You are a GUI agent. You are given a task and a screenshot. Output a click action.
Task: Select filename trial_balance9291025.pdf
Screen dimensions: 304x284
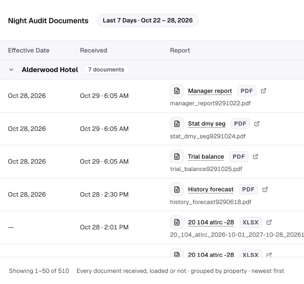point(206,169)
